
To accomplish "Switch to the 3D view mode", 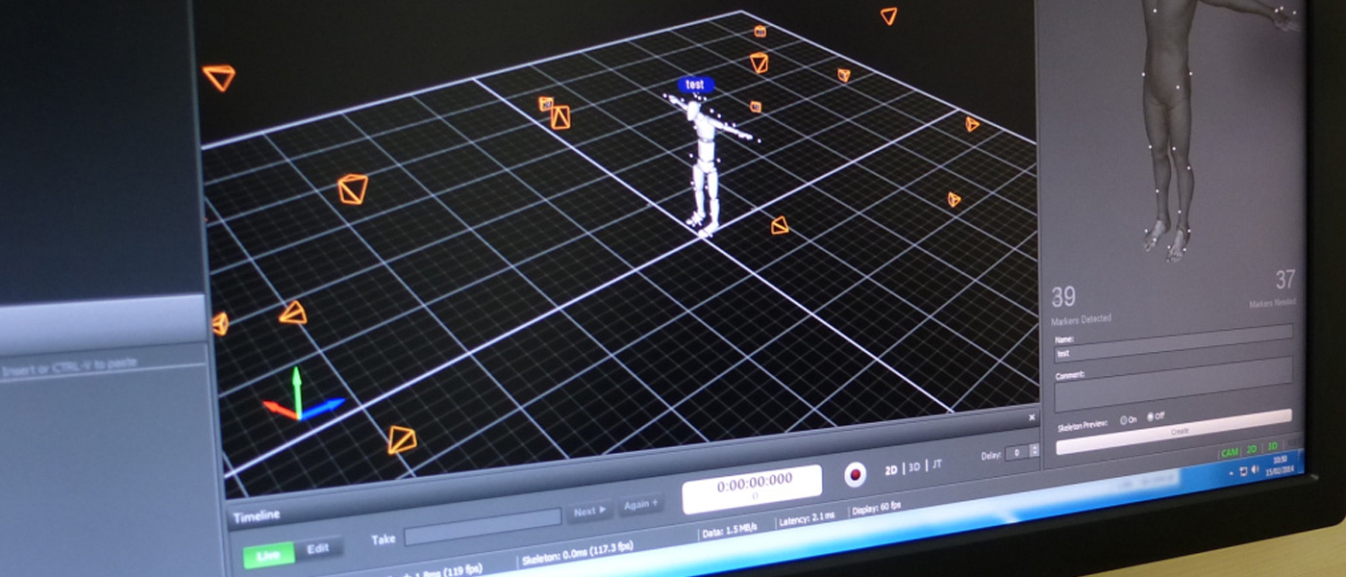I will coord(914,467).
